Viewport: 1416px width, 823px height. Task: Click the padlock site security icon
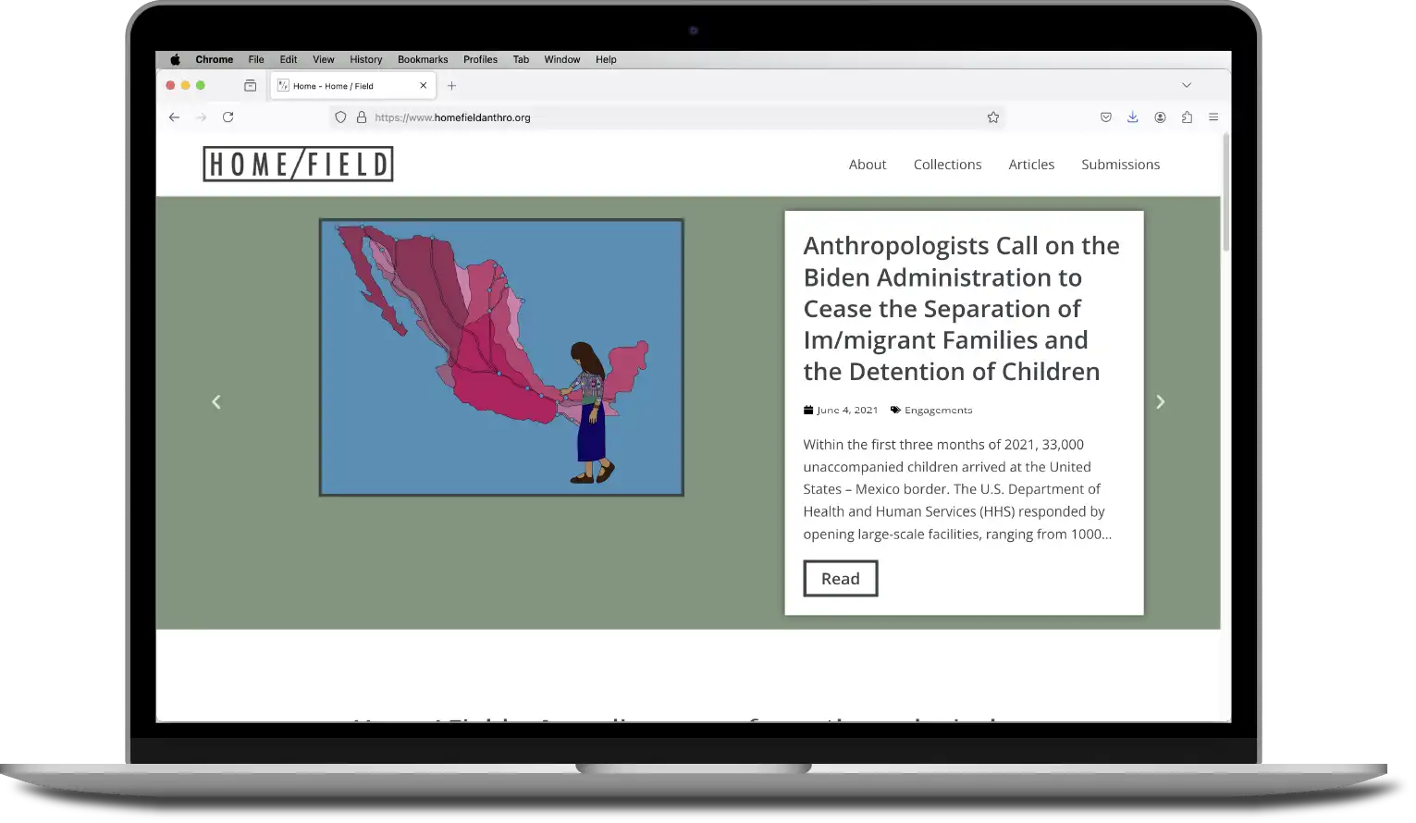tap(362, 117)
